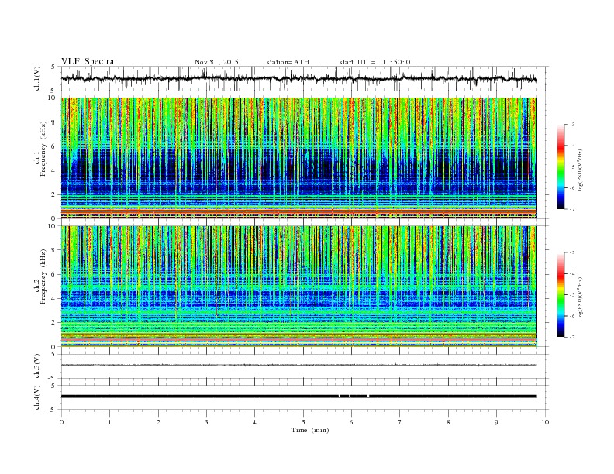Click the "ch.3(V)" axis label
This screenshot has width=614, height=474.
pyautogui.click(x=37, y=366)
